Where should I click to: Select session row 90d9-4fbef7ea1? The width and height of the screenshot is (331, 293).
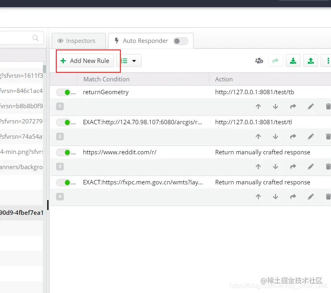pyautogui.click(x=21, y=213)
